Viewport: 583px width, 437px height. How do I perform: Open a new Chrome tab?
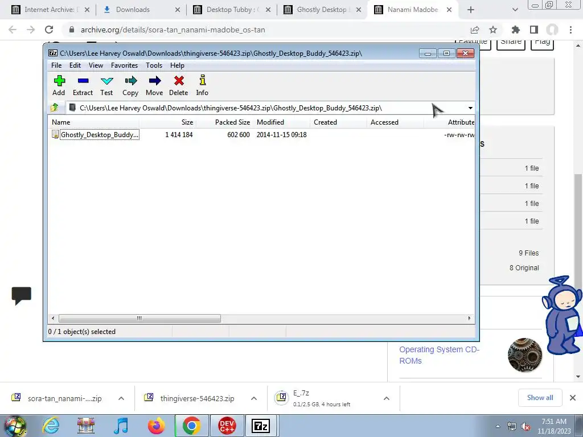(x=471, y=10)
